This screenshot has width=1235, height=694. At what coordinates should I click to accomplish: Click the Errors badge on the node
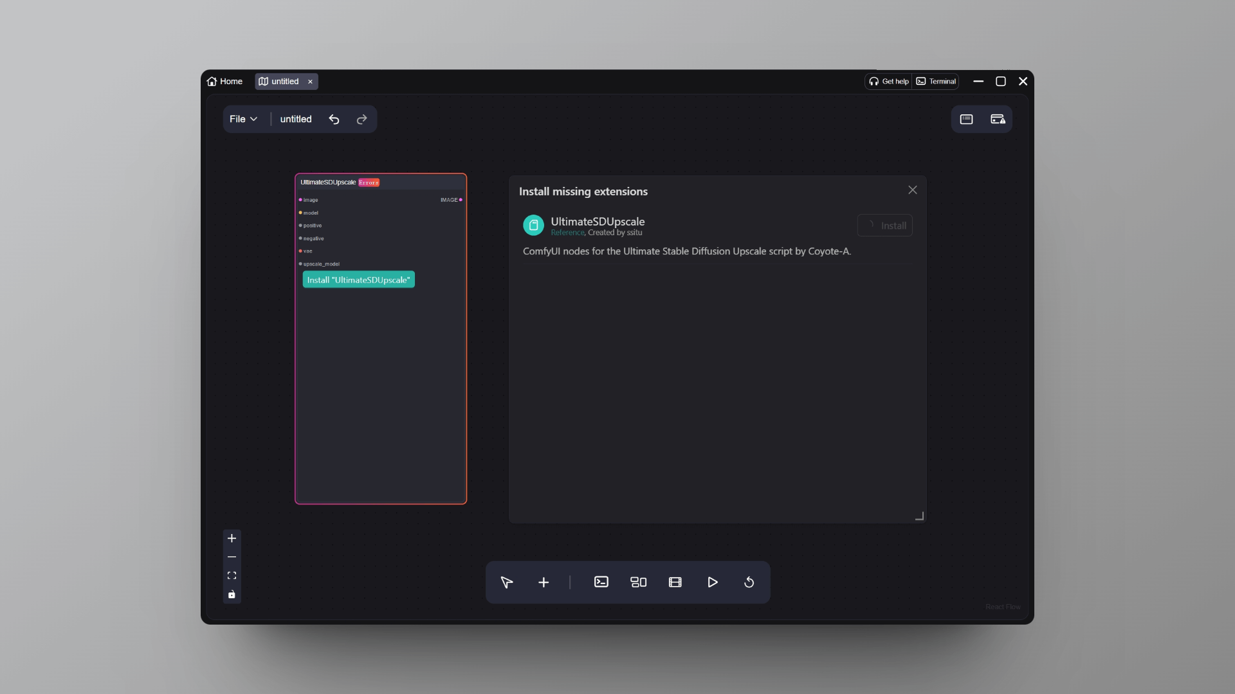369,182
